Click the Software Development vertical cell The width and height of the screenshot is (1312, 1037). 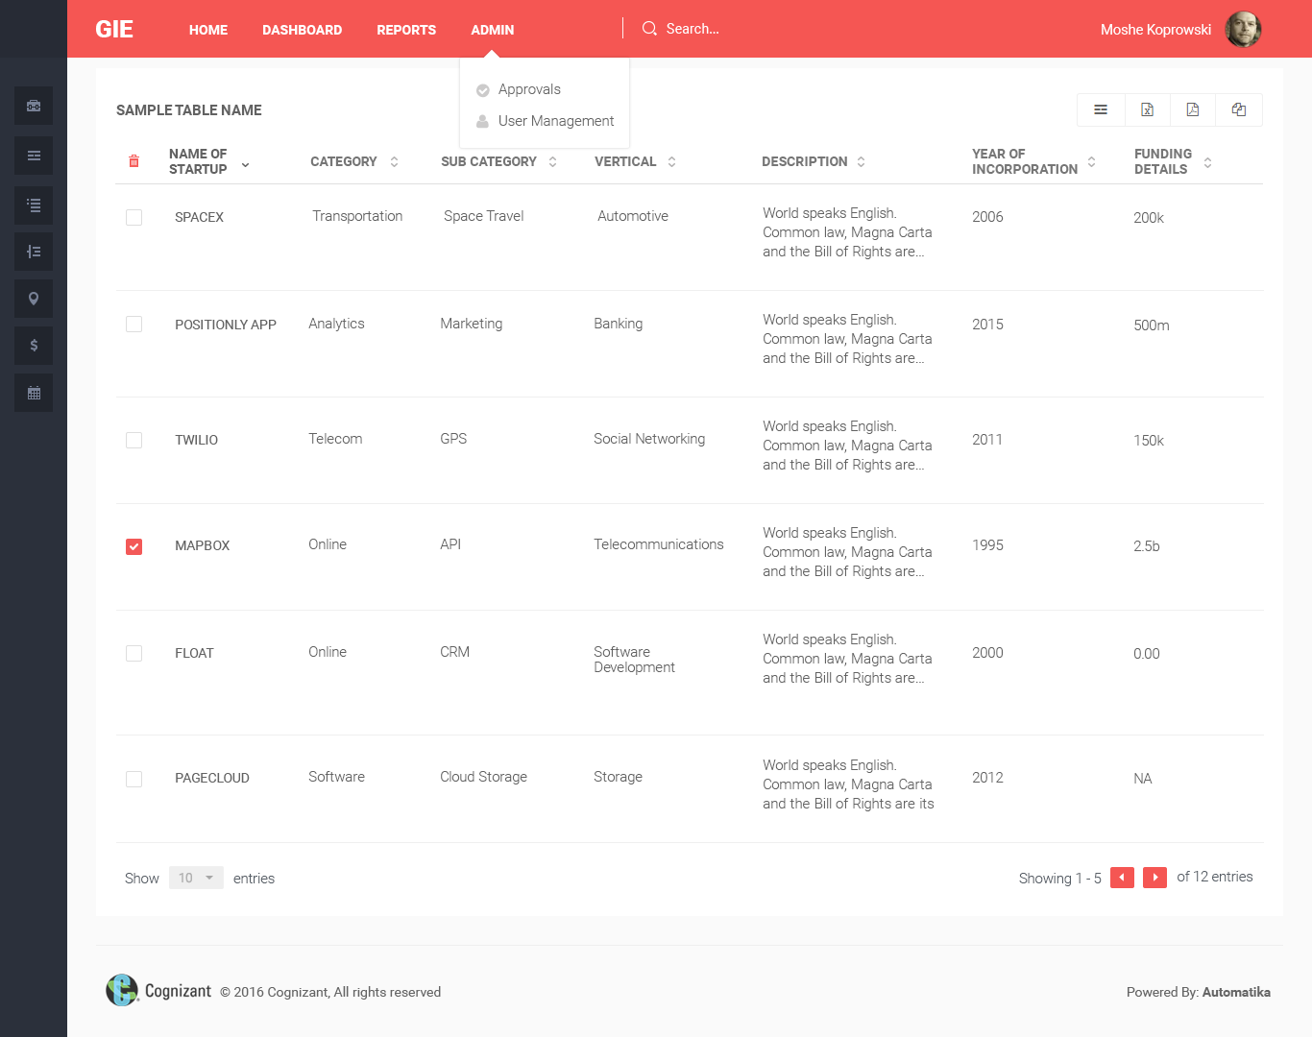point(634,660)
